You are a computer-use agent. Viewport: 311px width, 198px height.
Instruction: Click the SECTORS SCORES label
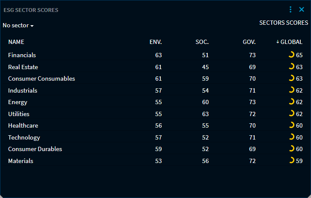click(x=283, y=23)
